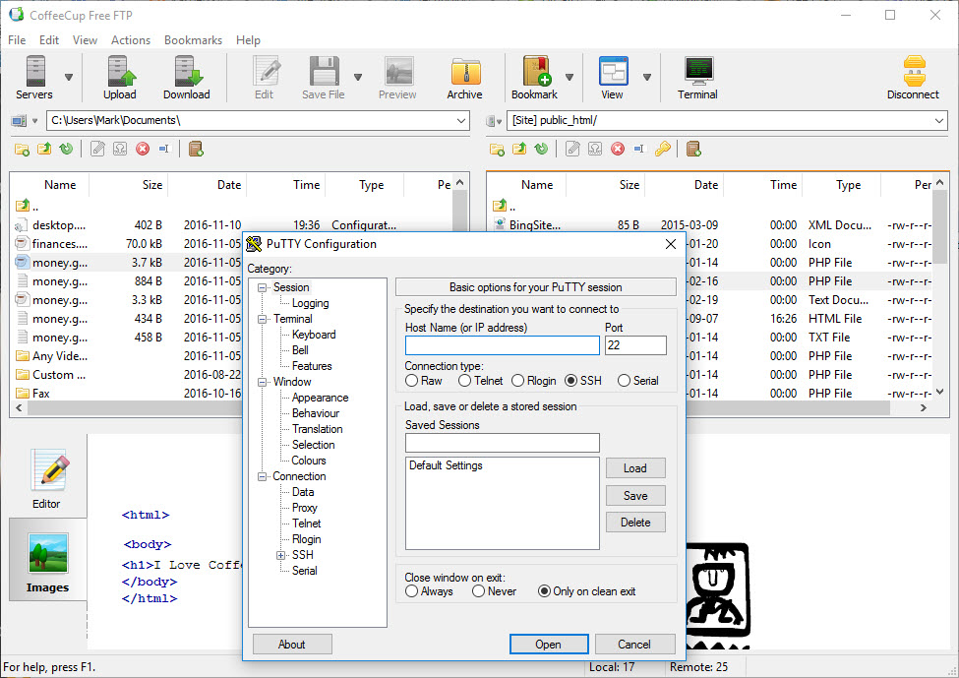Open the View dropdown arrow
The image size is (959, 678).
pyautogui.click(x=646, y=77)
